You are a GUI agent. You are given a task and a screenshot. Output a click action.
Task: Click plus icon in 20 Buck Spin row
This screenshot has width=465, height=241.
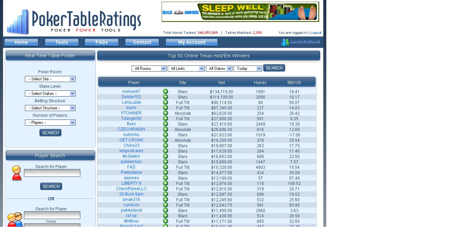(165, 194)
